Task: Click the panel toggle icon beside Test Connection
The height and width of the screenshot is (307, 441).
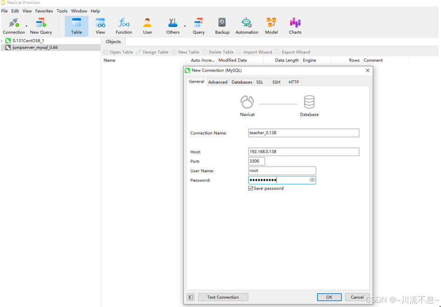Action: 191,297
